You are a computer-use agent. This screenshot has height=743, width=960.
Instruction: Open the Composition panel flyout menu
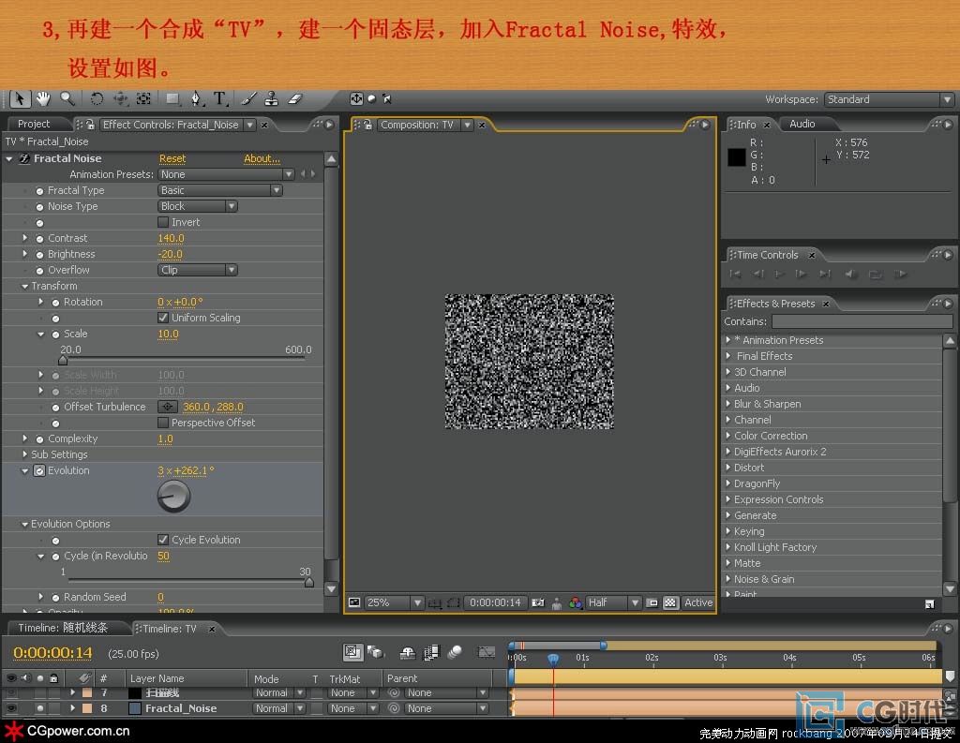click(705, 125)
